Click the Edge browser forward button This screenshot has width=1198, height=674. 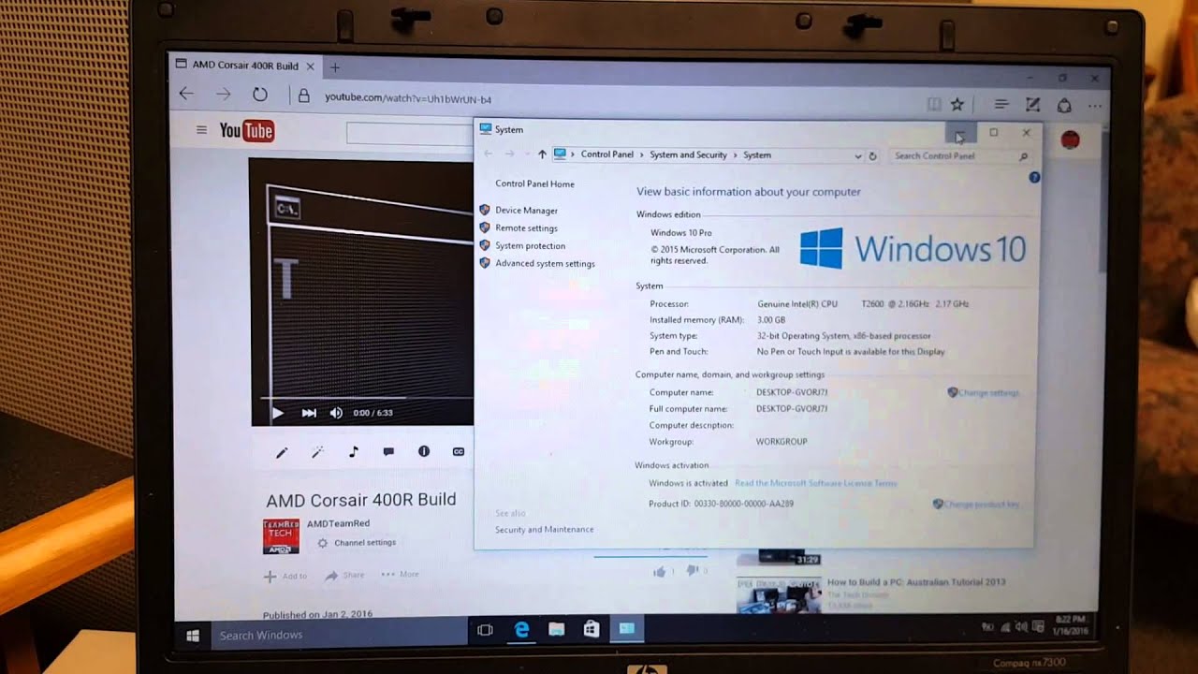[223, 94]
